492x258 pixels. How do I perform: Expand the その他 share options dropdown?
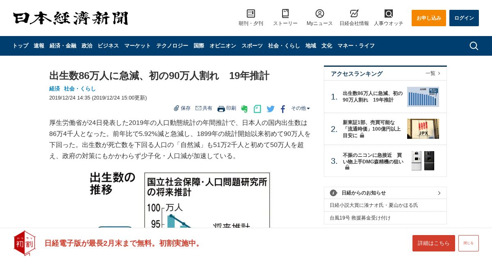pyautogui.click(x=301, y=108)
